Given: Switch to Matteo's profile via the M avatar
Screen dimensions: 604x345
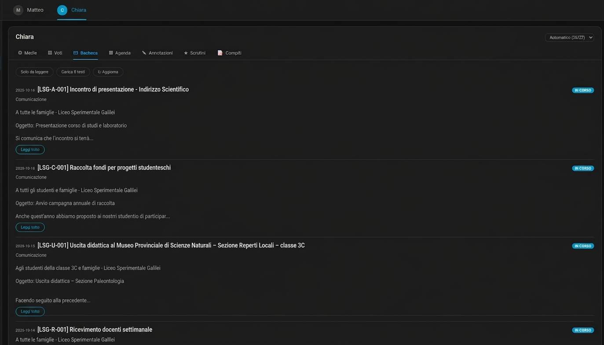Looking at the screenshot, I should 18,10.
